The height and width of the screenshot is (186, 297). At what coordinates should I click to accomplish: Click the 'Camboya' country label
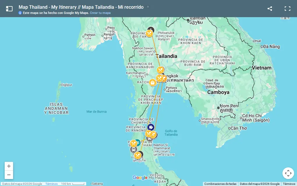click(218, 92)
